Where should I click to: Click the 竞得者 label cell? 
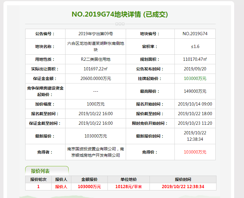click(45, 152)
